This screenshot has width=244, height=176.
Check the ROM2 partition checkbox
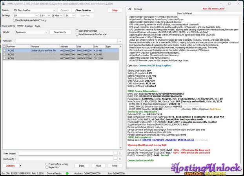click(4, 50)
